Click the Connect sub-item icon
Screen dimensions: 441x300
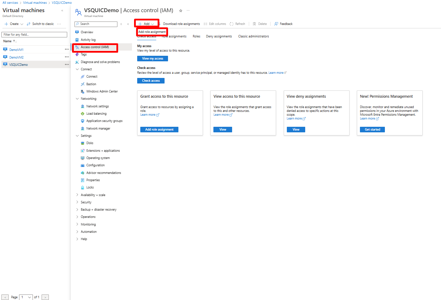tap(82, 77)
